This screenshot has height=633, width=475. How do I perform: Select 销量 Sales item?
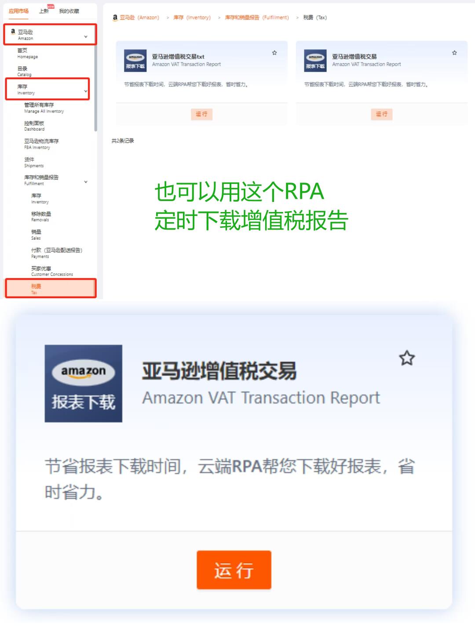[36, 234]
